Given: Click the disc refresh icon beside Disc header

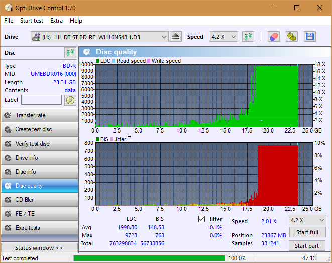Looking at the screenshot, I should pyautogui.click(x=70, y=53).
